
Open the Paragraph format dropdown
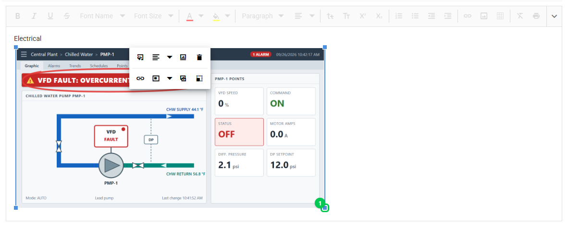click(x=262, y=16)
